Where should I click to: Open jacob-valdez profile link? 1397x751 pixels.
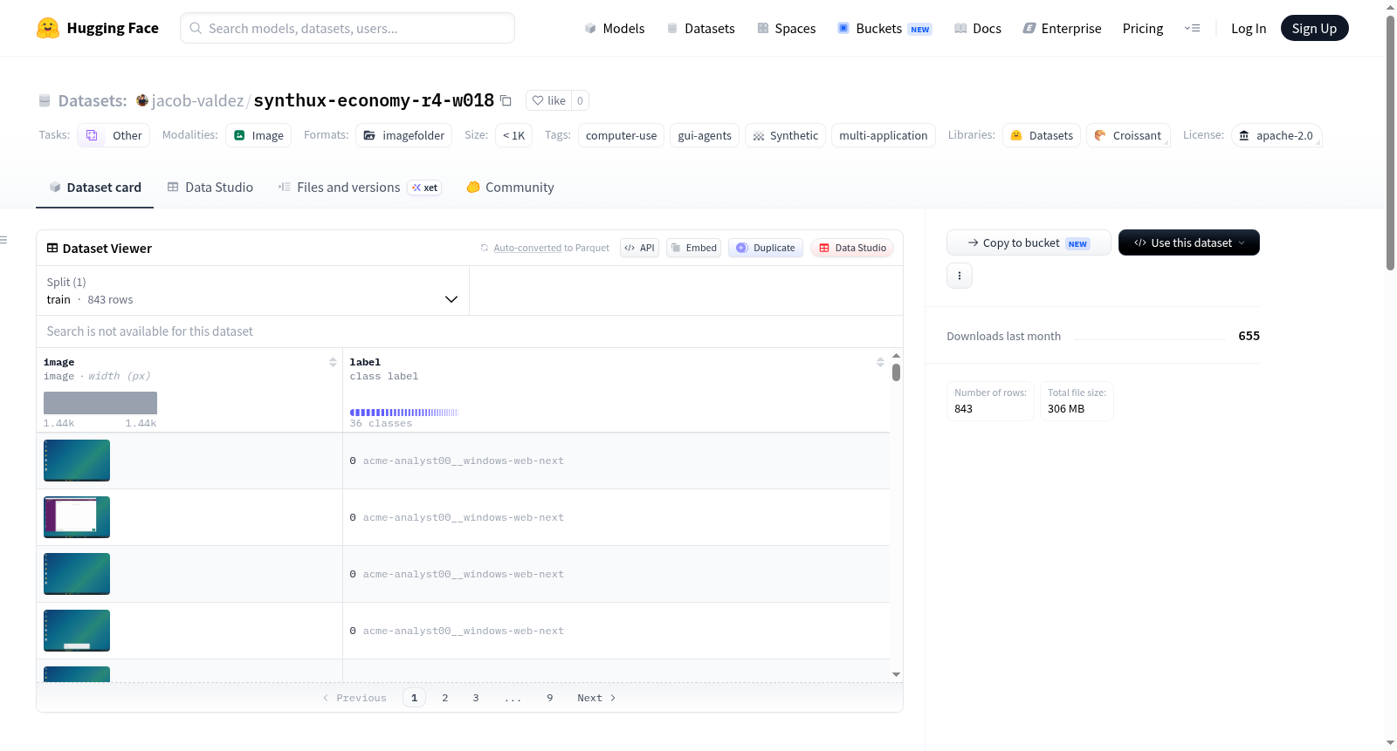coord(197,100)
